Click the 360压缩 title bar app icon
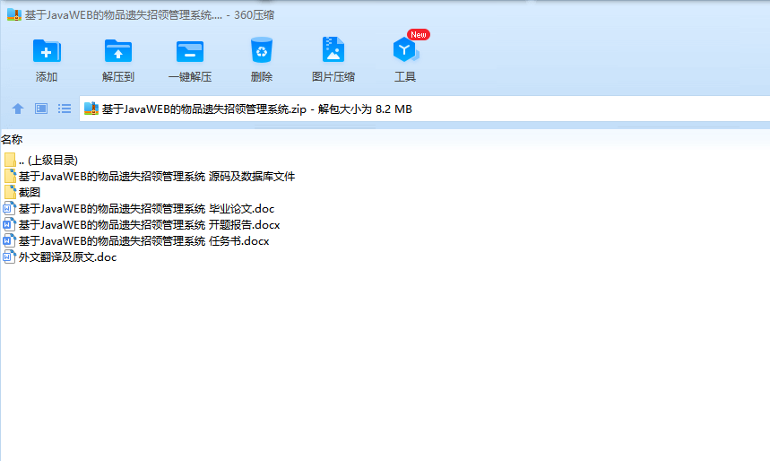Image resolution: width=770 pixels, height=461 pixels. tap(14, 14)
